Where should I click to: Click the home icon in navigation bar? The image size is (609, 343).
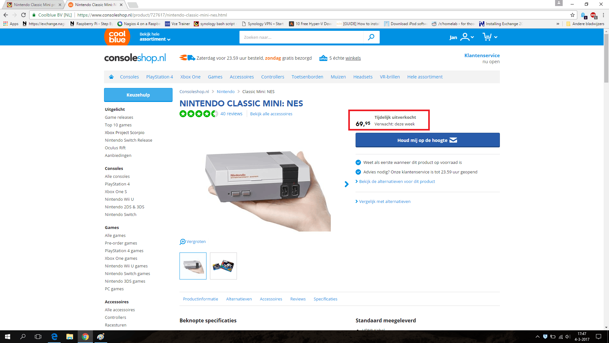111,77
